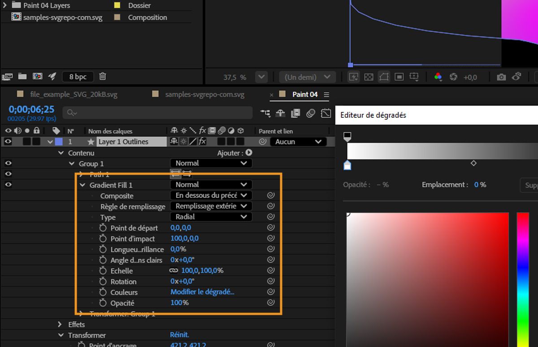
Task: Click the reset exposure aperture icon
Action: point(453,77)
